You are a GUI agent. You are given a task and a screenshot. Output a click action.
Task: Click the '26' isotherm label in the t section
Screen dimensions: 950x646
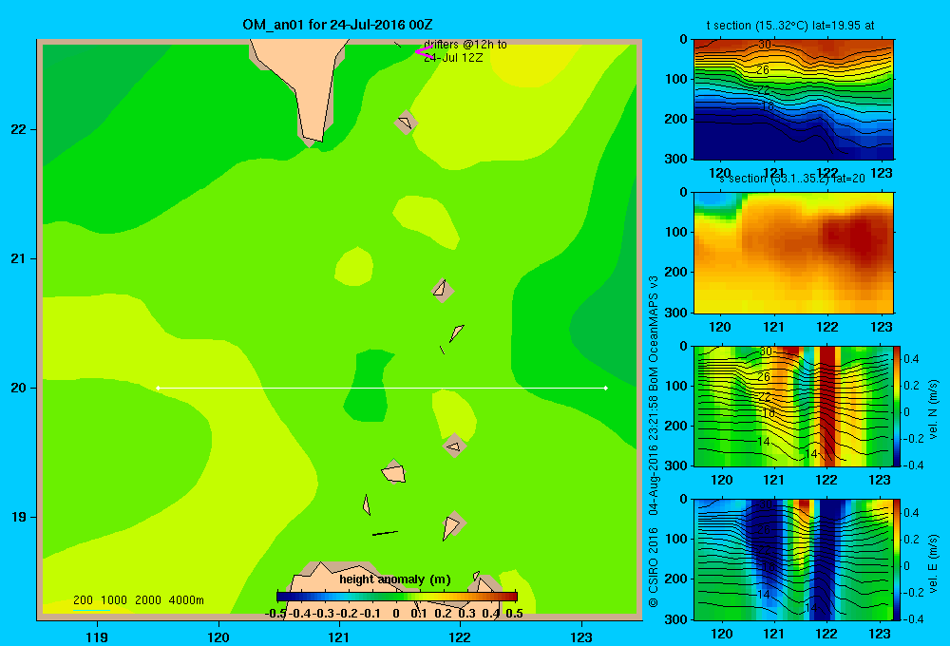point(763,70)
